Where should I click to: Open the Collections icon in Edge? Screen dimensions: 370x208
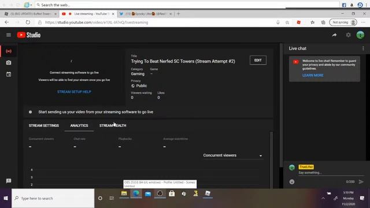323,23
